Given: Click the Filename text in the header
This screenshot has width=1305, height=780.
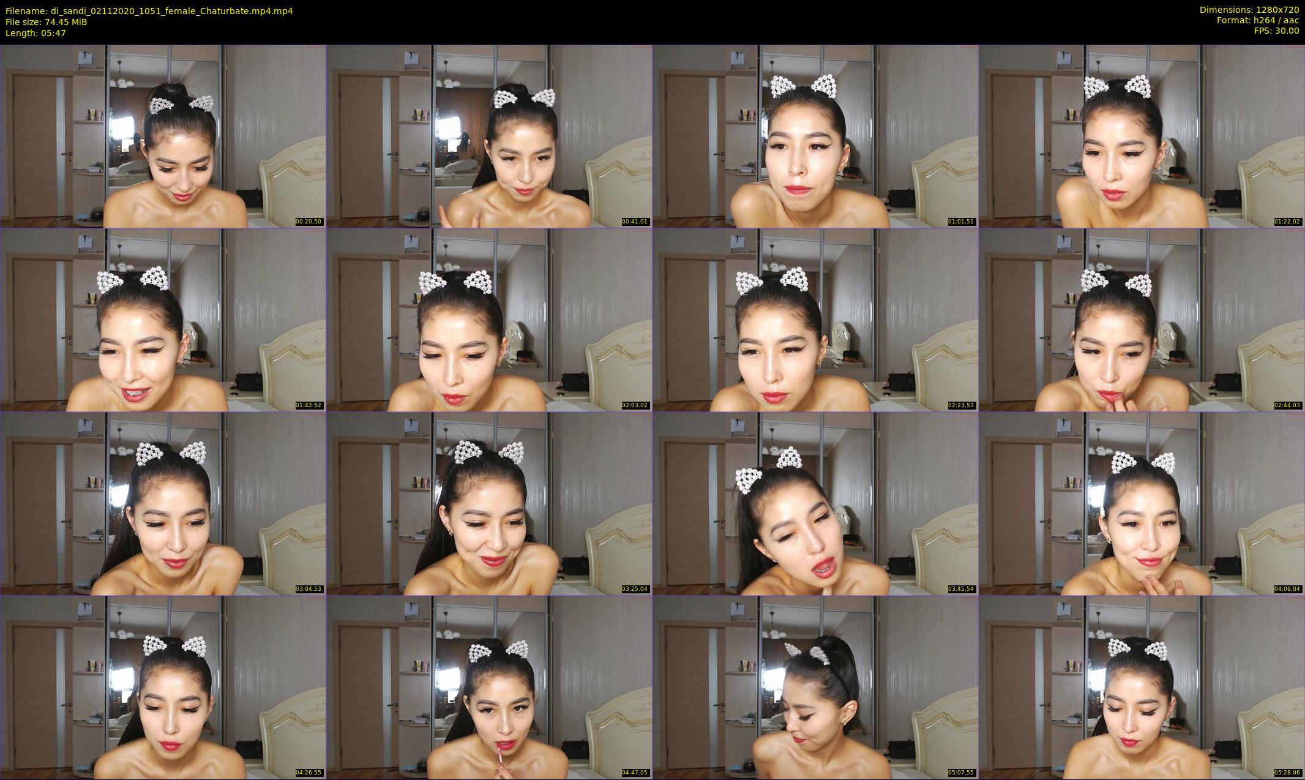Looking at the screenshot, I should point(149,11).
